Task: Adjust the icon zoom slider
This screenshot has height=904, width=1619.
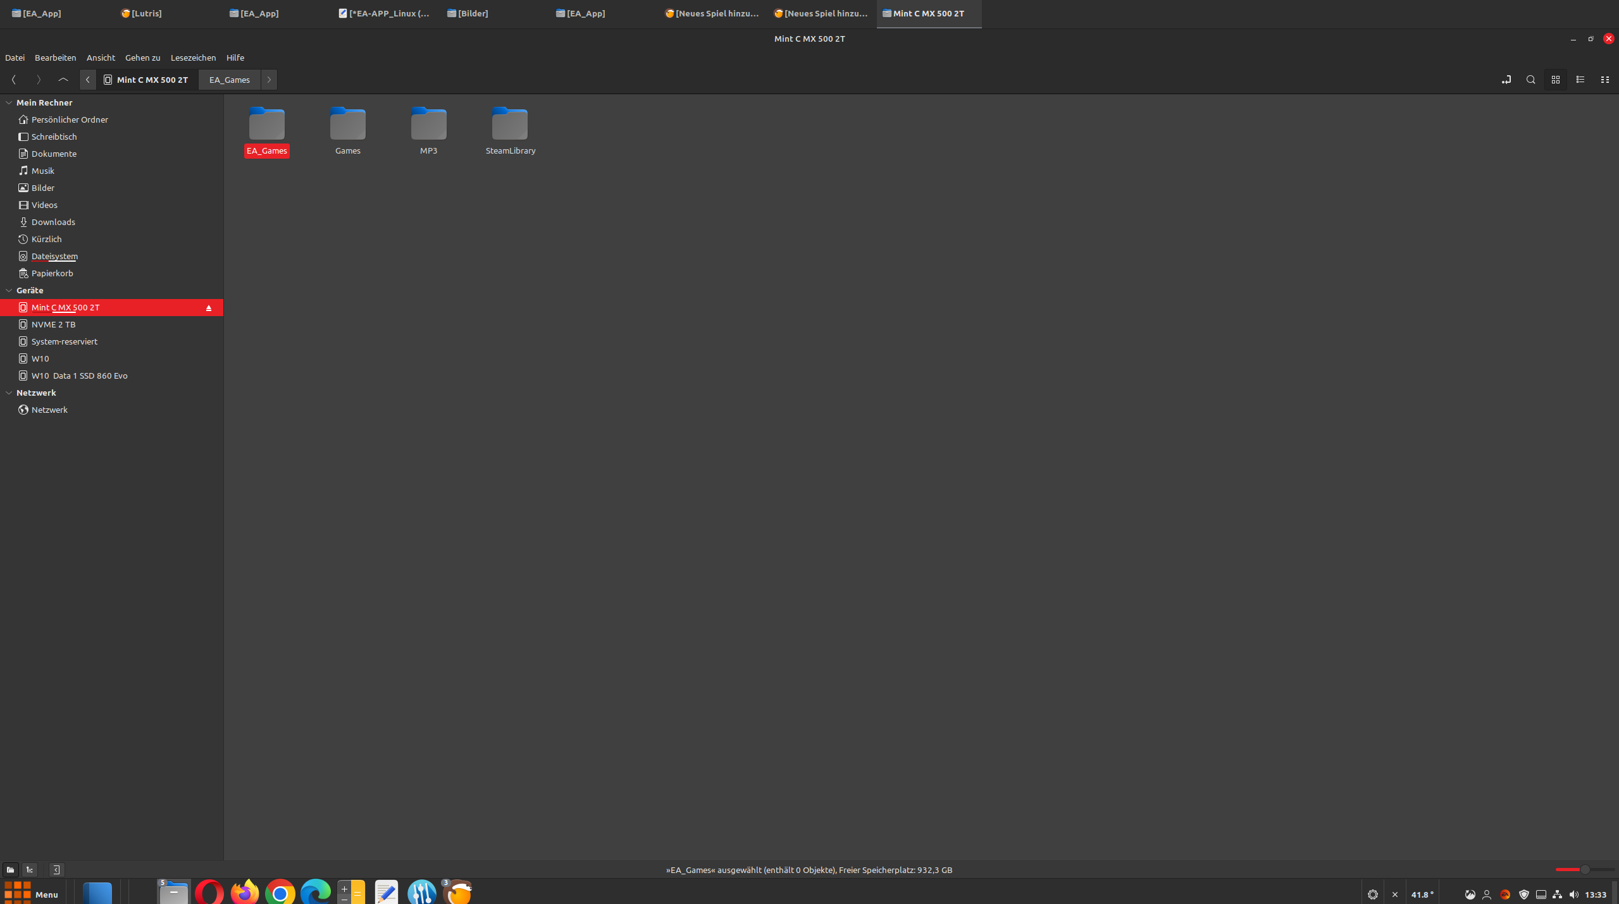Action: (1584, 870)
